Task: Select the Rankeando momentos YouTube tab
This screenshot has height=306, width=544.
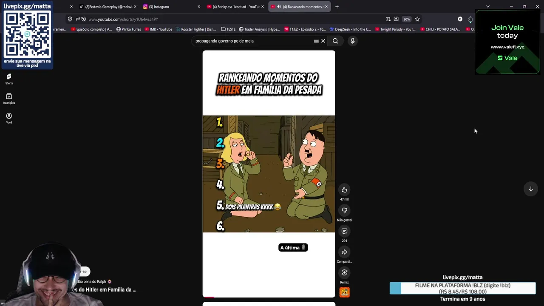Action: point(299,7)
